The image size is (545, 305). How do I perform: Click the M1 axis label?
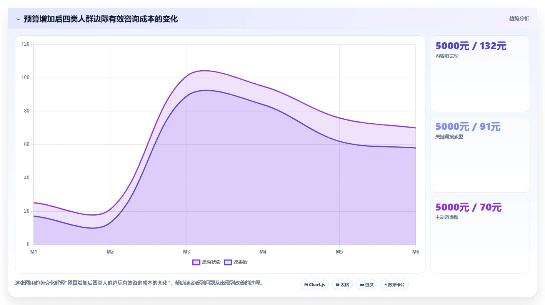(x=33, y=252)
